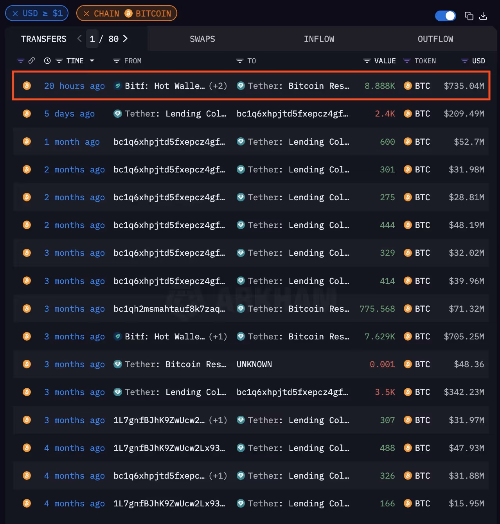Click the filter icon beside the TO column

click(240, 61)
